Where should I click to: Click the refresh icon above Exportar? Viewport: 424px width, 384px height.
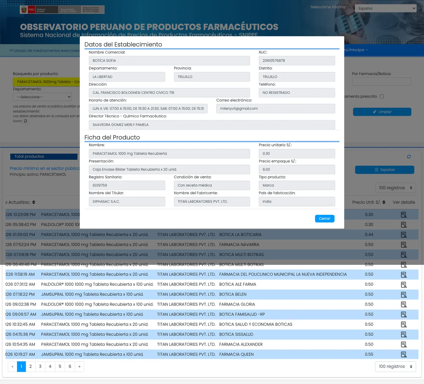pyautogui.click(x=409, y=156)
